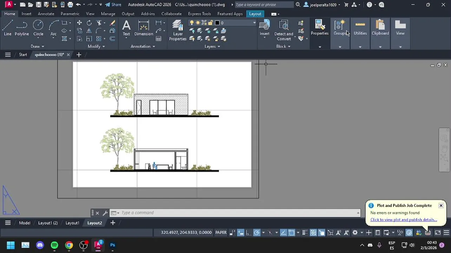Expand the Draw panel
This screenshot has height=253, width=451.
[x=38, y=46]
